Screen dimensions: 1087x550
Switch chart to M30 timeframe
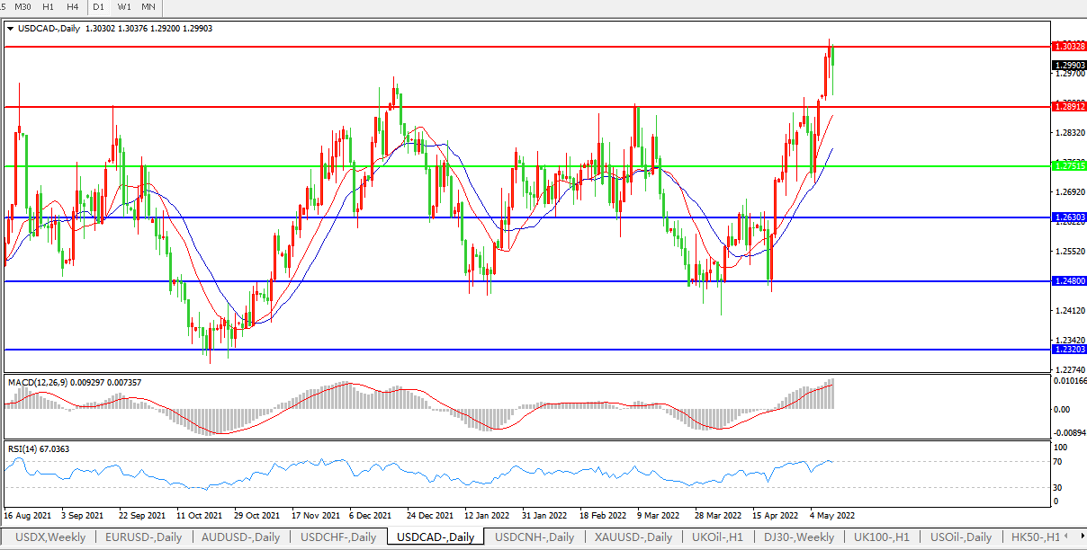22,7
